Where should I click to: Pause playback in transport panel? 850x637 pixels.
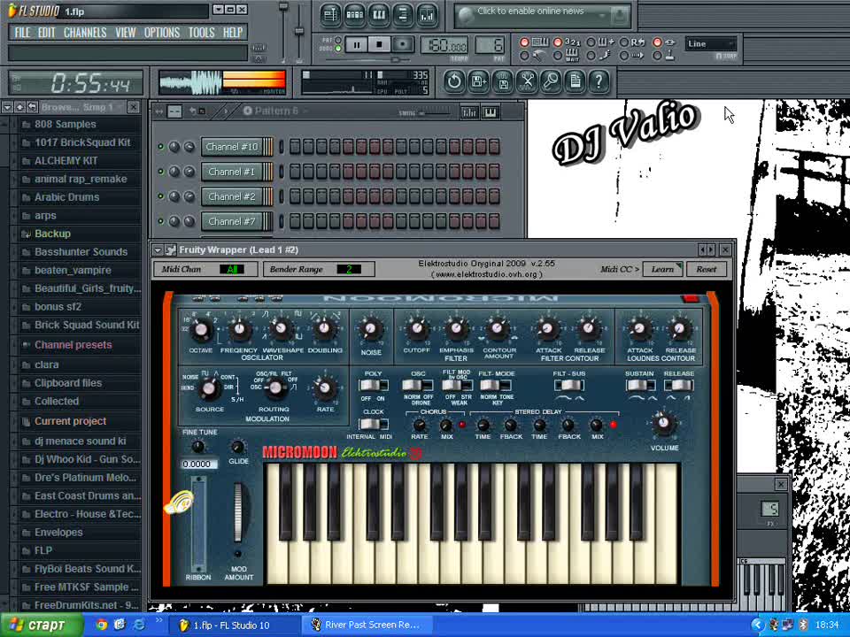[x=357, y=45]
